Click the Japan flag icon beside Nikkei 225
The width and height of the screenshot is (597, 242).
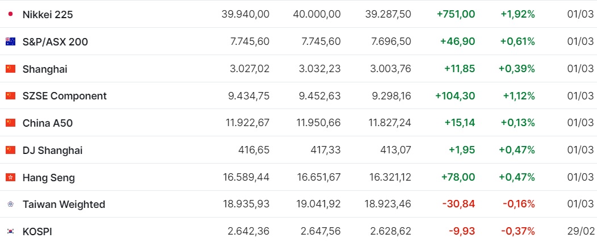11,14
